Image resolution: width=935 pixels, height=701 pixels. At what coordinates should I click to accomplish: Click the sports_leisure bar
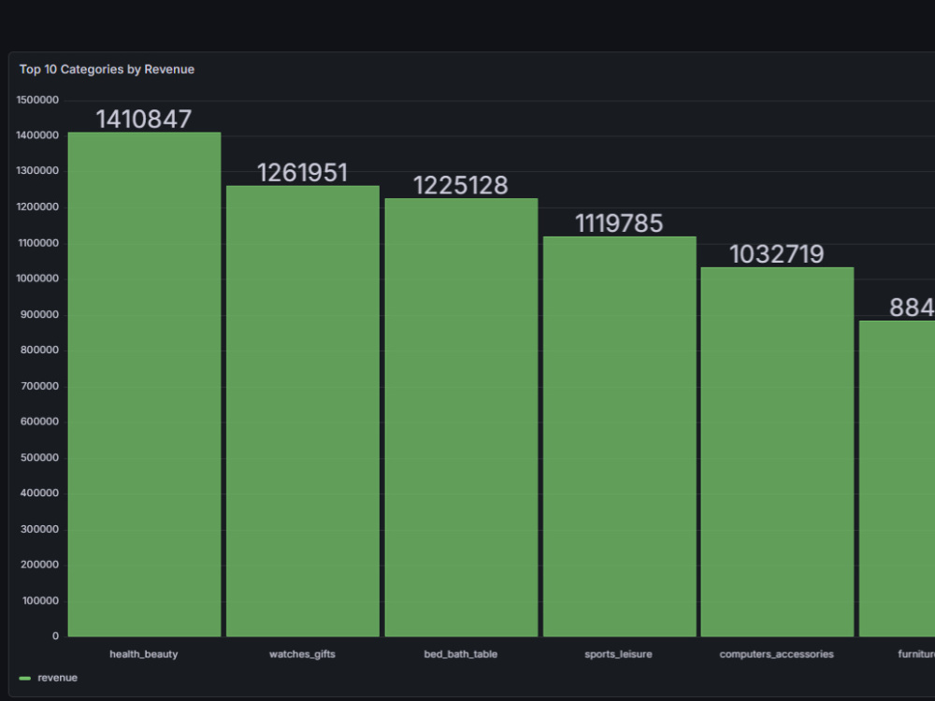pyautogui.click(x=620, y=436)
